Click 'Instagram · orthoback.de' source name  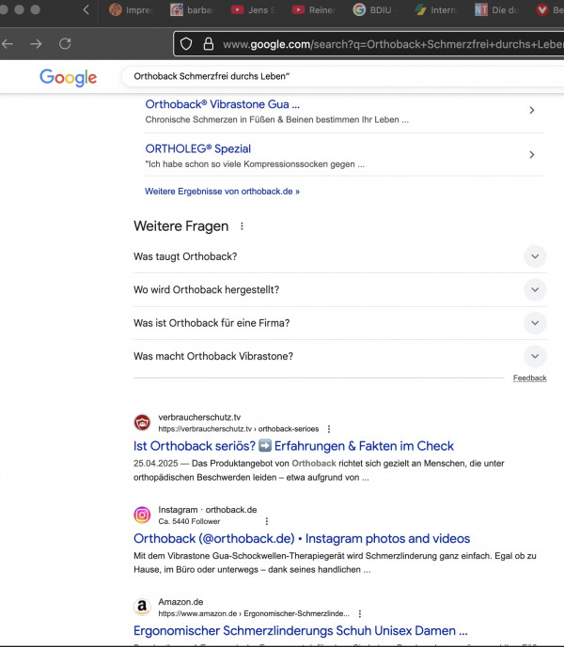coord(208,510)
